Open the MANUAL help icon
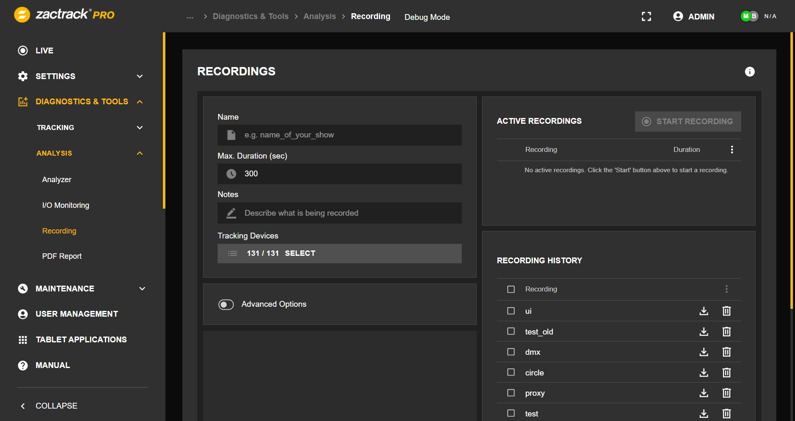795x421 pixels. [x=23, y=366]
